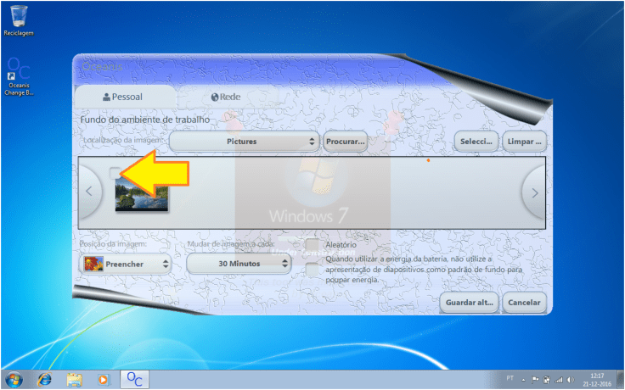
Task: Expand the Pictures location dropdown
Action: pyautogui.click(x=243, y=142)
